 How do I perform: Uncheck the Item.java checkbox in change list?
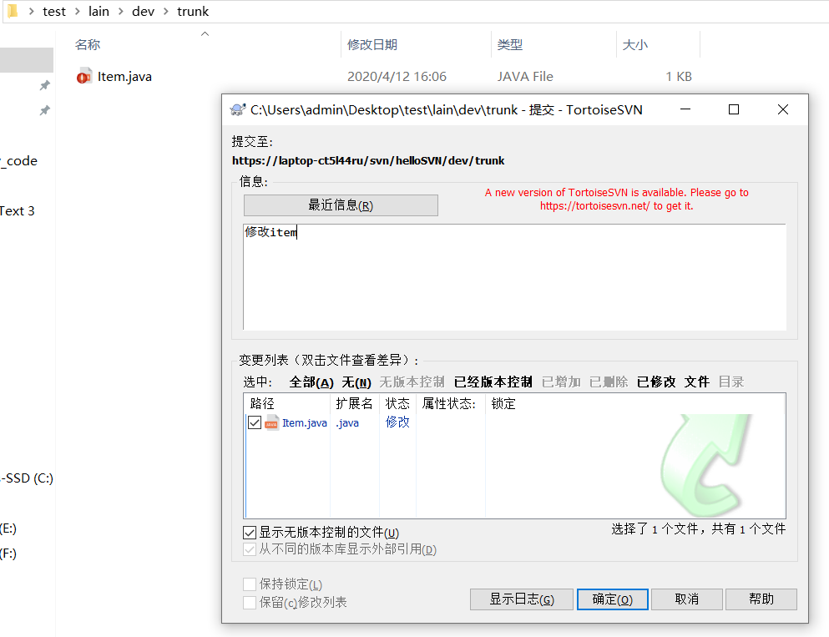click(255, 423)
